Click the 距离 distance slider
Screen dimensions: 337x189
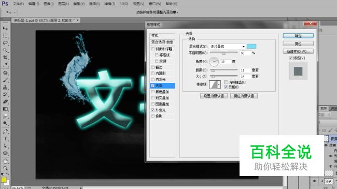click(x=223, y=70)
